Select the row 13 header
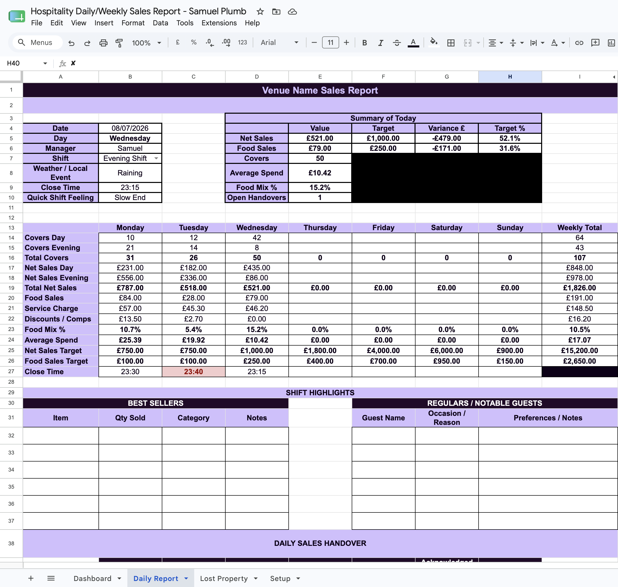The image size is (618, 587). point(11,228)
